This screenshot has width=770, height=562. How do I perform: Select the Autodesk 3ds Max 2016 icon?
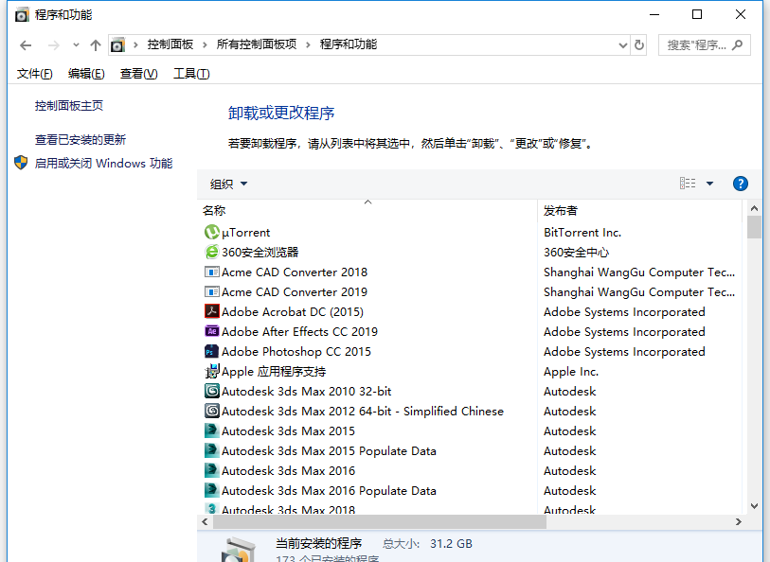tap(211, 470)
